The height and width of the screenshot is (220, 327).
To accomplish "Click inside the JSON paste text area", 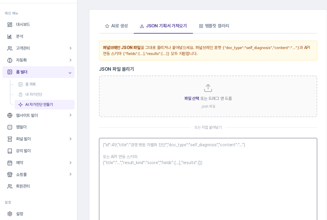I will pos(208,179).
